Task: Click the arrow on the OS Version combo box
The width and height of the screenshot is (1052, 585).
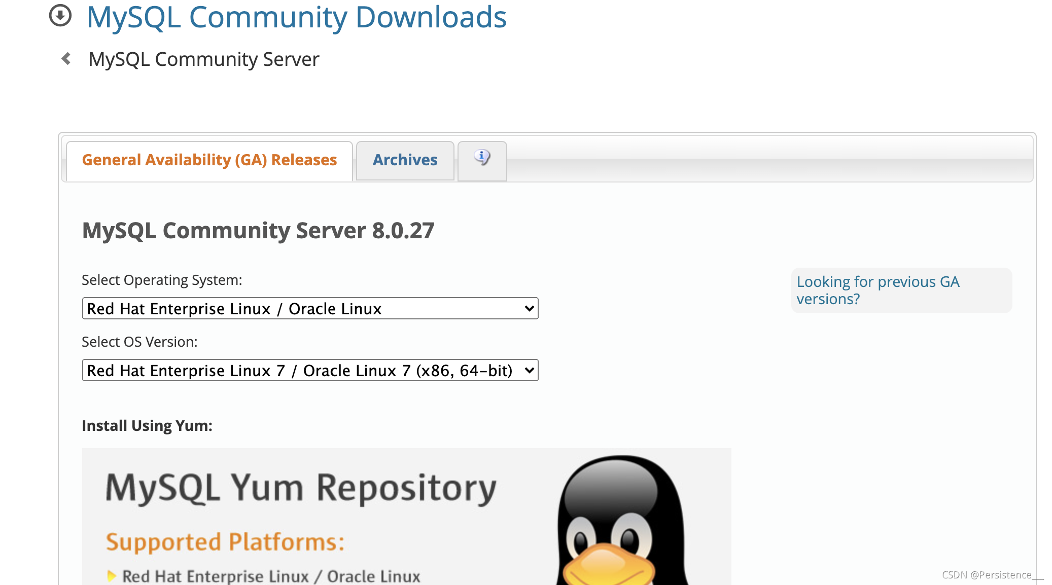Action: pos(529,370)
